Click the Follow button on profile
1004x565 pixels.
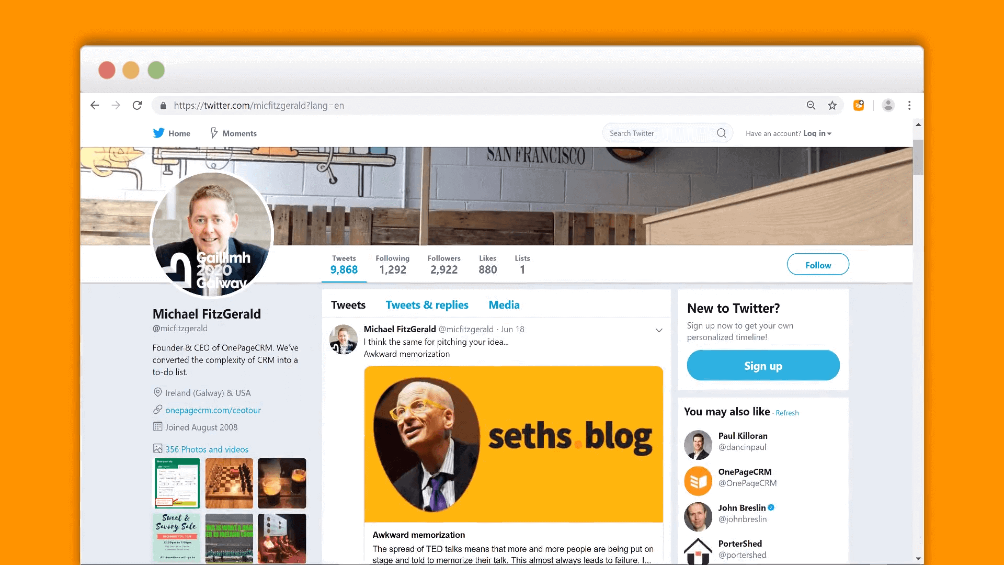coord(817,264)
